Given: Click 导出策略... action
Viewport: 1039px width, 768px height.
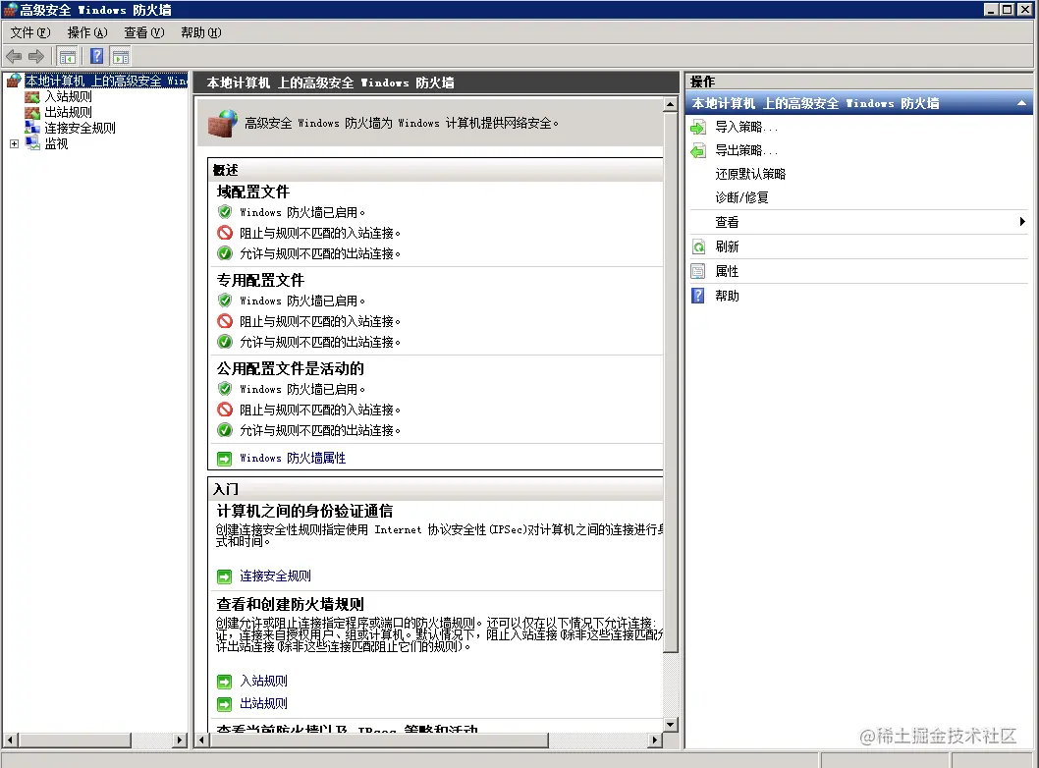Looking at the screenshot, I should coord(746,151).
